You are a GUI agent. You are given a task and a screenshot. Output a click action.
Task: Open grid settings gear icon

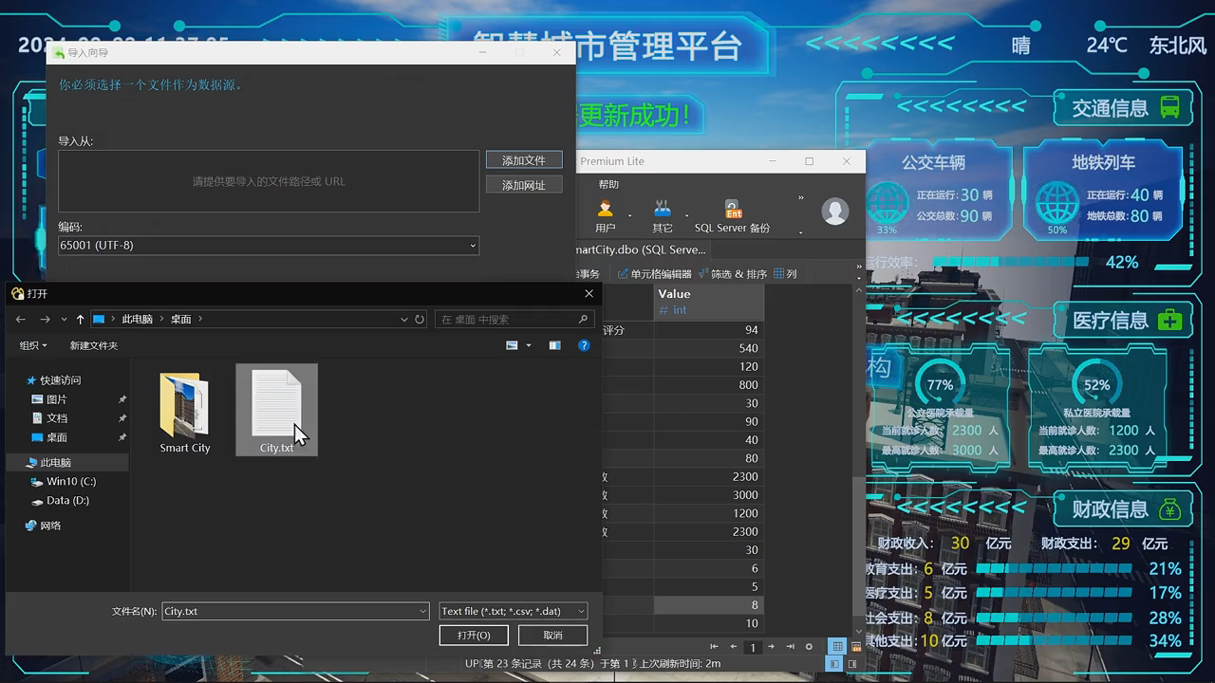(x=809, y=646)
